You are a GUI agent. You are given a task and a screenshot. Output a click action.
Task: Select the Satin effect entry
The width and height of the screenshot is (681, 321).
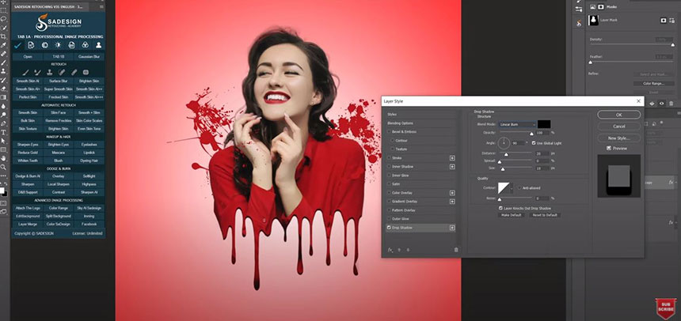420,184
